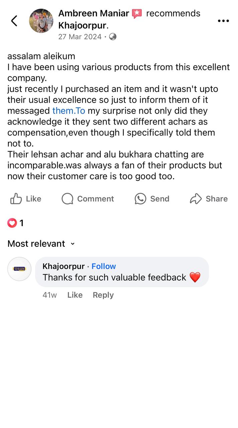Open the Khajoorpur page link in header
The width and height of the screenshot is (238, 428).
[82, 25]
